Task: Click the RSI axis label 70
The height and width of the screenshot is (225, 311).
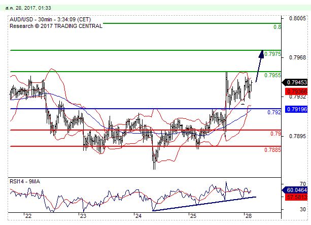Action: [303, 184]
